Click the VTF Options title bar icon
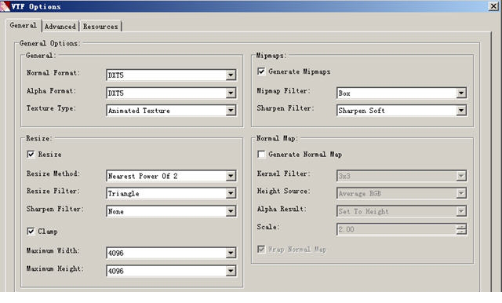Screen dimensions: 502x303 pos(5,6)
